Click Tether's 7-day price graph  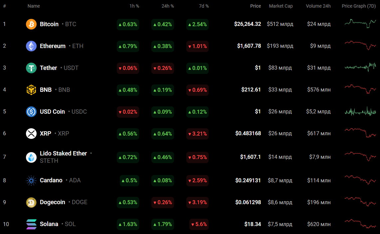360,67
